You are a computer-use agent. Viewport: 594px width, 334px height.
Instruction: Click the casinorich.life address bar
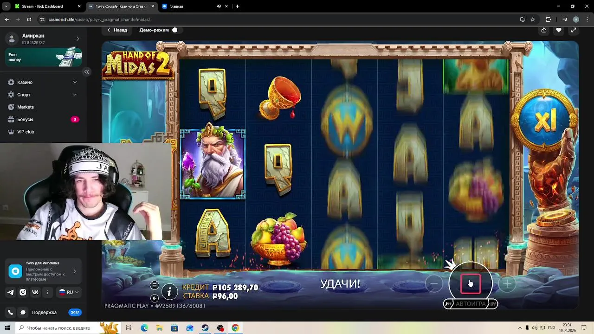(278, 19)
